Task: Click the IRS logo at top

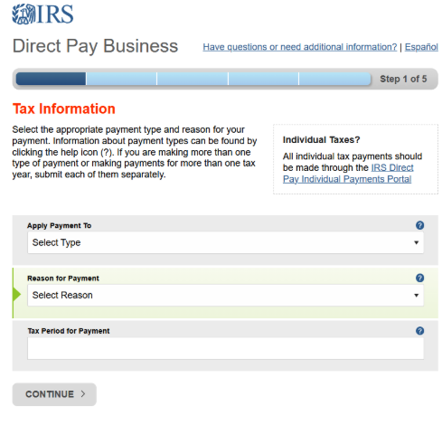Action: [x=42, y=14]
